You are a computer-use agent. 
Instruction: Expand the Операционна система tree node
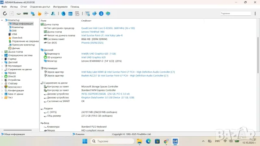coord(2,55)
